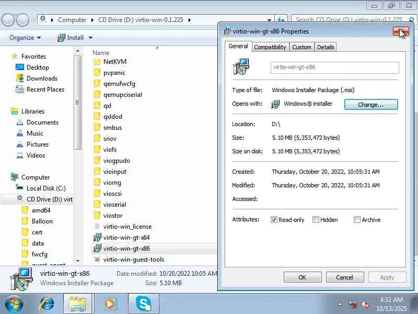Click the volume muted tray icon
This screenshot has width=418, height=314.
[365, 305]
